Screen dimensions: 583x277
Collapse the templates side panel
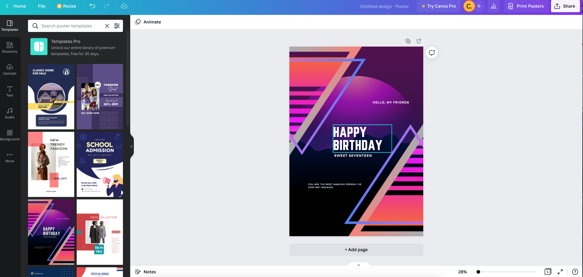(131, 147)
